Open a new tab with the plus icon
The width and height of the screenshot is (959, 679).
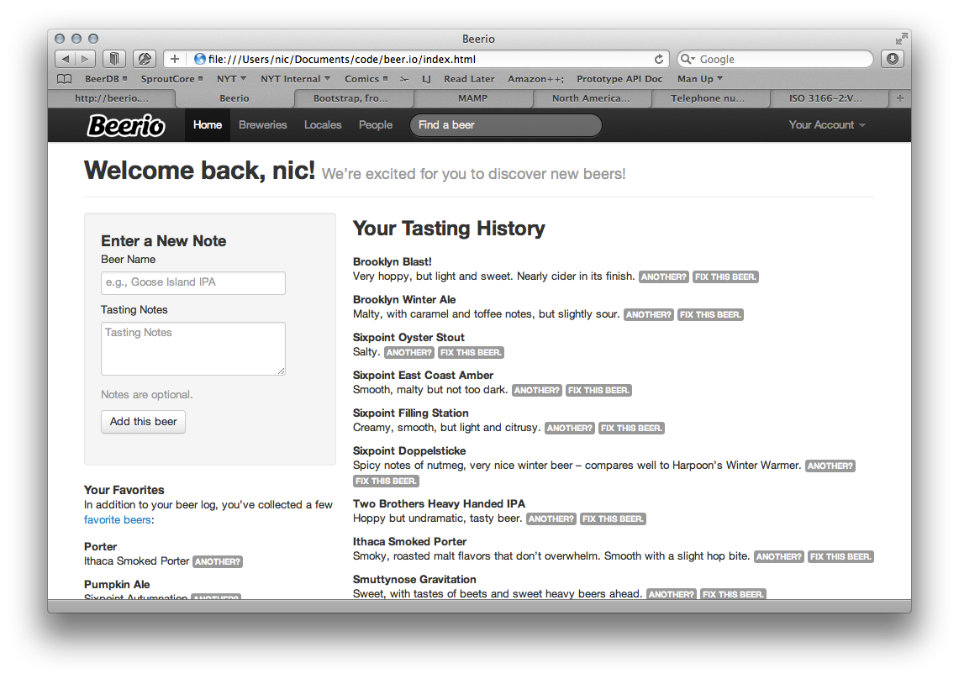coord(899,97)
